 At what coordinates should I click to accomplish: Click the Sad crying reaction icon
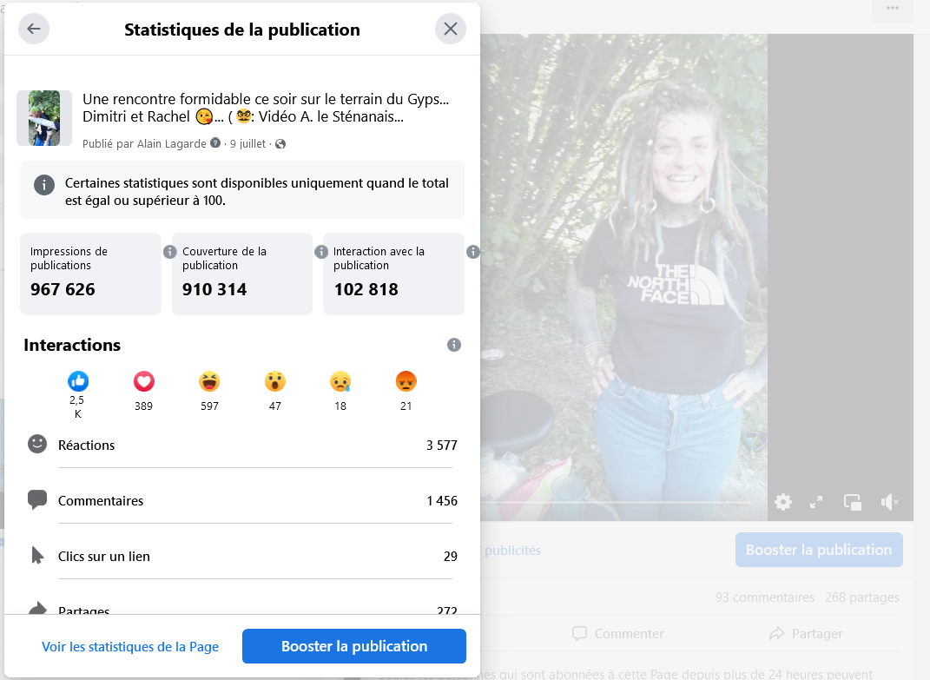coord(340,381)
